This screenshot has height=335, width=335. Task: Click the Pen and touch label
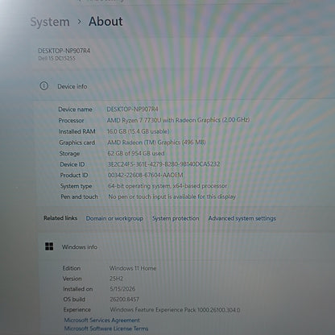coord(79,196)
